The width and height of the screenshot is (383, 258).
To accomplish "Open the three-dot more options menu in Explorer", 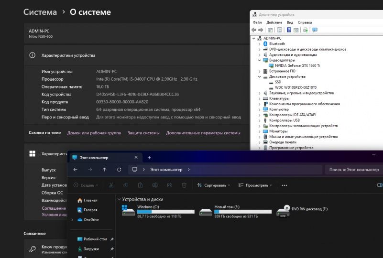I will coord(285,185).
